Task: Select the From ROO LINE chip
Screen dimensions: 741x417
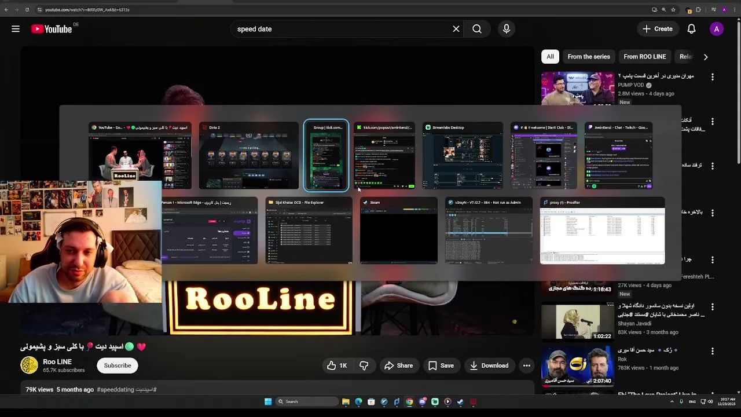Action: (645, 57)
